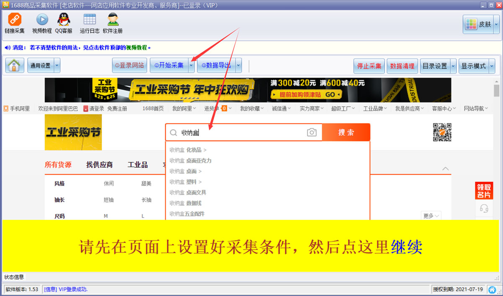Click the 停止采集 stop collection button
The image size is (503, 296).
coord(369,66)
